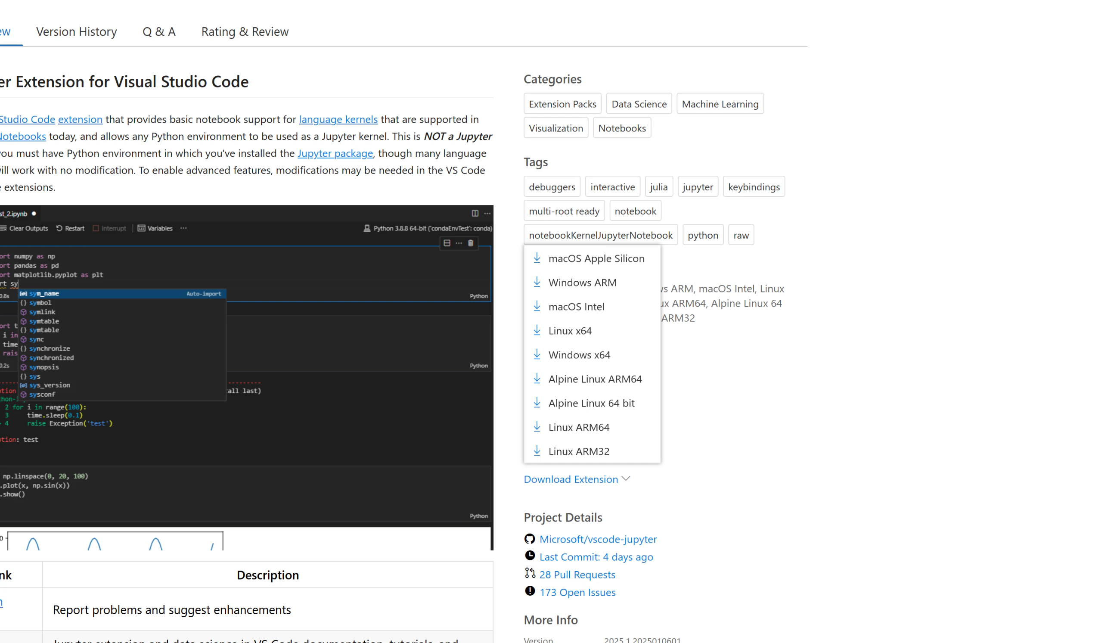This screenshot has width=1114, height=643.
Task: Open the Version History tab
Action: coord(76,32)
